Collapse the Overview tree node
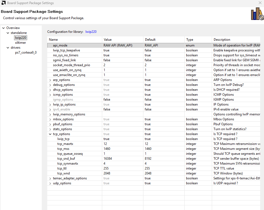The height and width of the screenshot is (210, 264). click(3, 28)
